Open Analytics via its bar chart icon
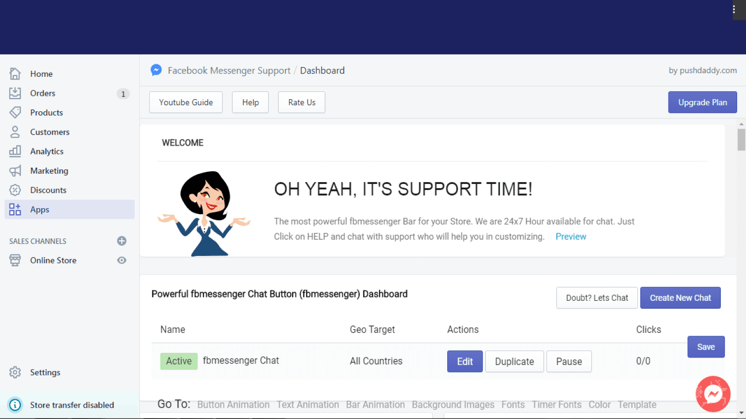This screenshot has height=419, width=746. pos(14,151)
